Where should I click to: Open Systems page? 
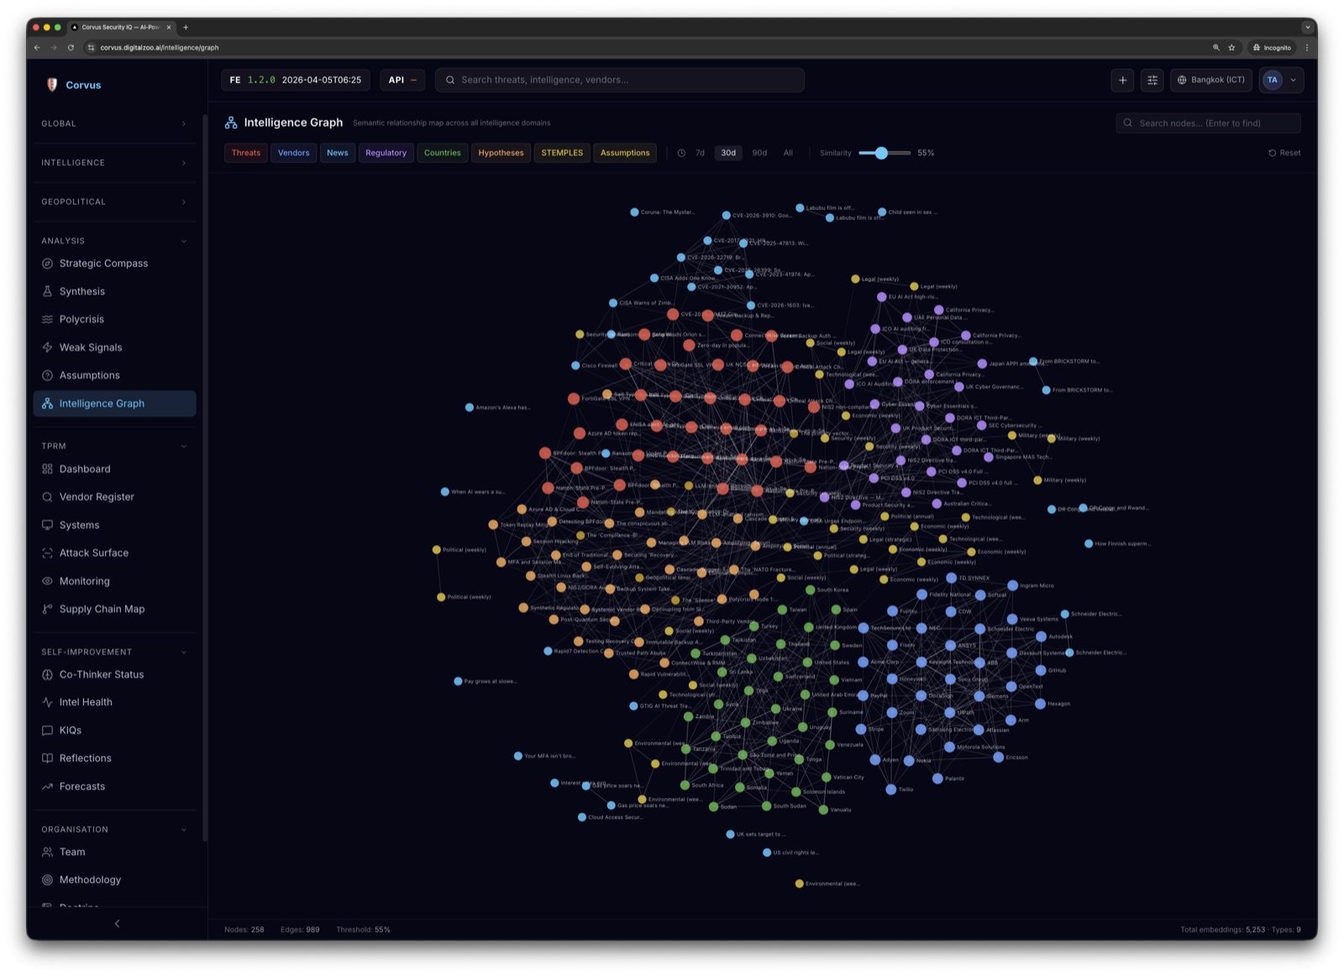point(114,526)
